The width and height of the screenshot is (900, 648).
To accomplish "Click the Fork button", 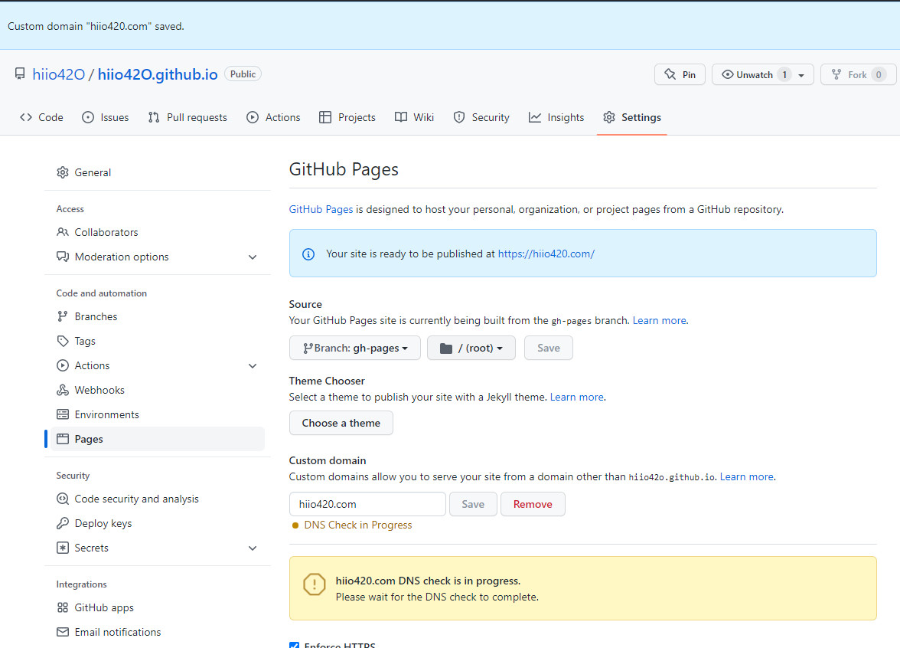I will coord(858,75).
